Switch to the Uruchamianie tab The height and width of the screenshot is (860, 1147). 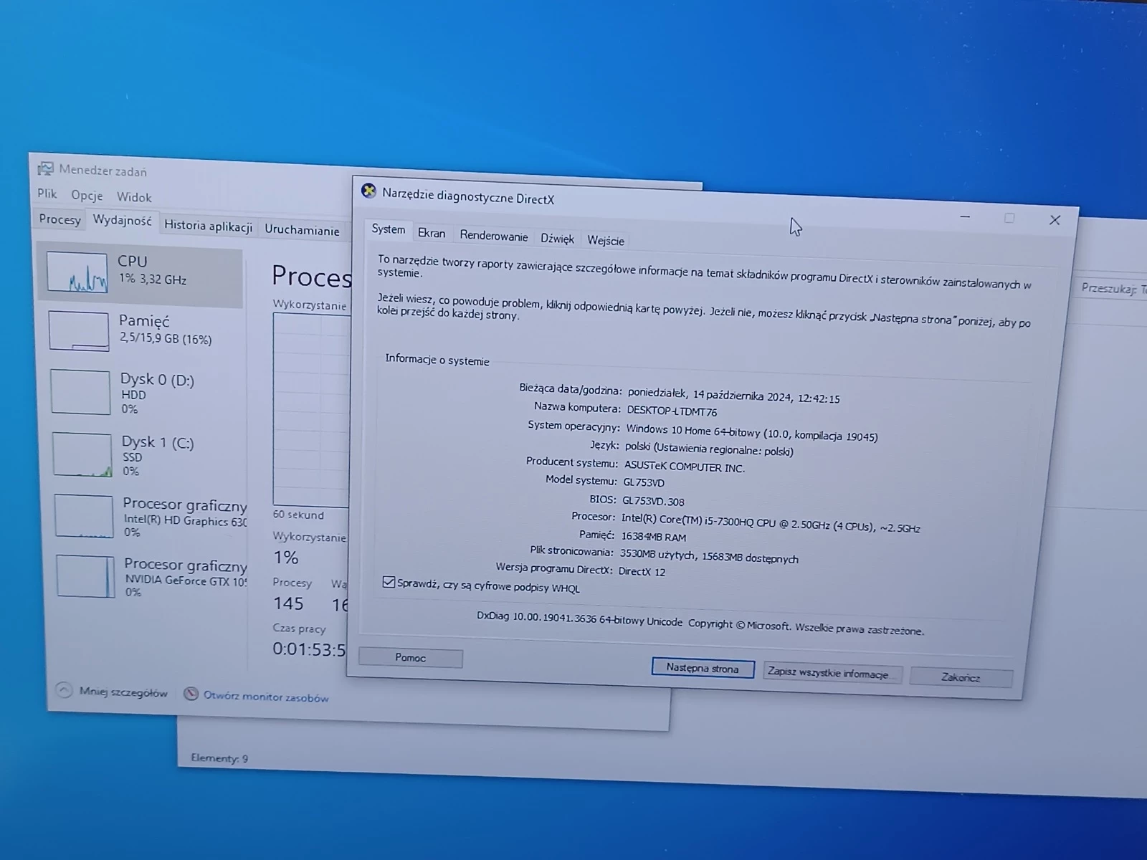click(302, 230)
